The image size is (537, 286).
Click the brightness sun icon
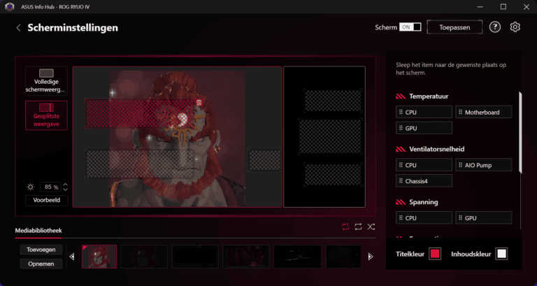(x=30, y=187)
